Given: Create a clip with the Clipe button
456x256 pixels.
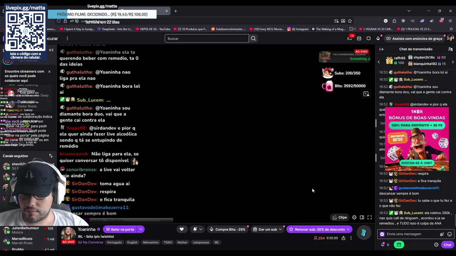Looking at the screenshot, I should 340,218.
